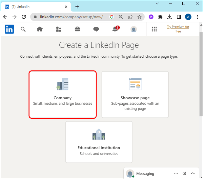203x179 pixels.
Task: View site info lock icon
Action: 35,17
